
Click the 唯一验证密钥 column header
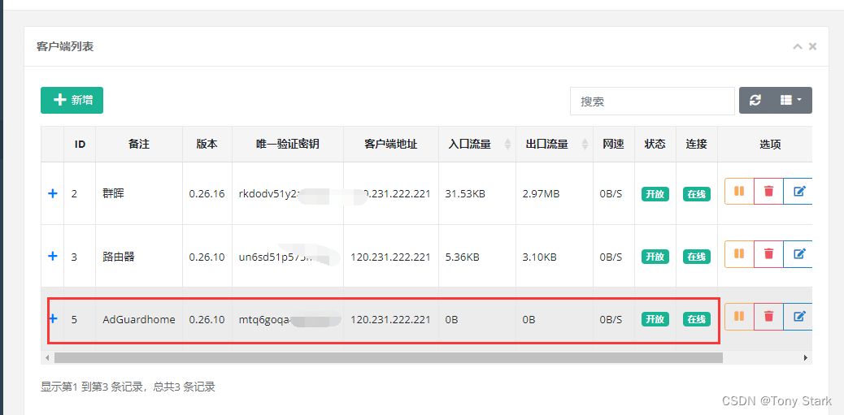pos(288,144)
